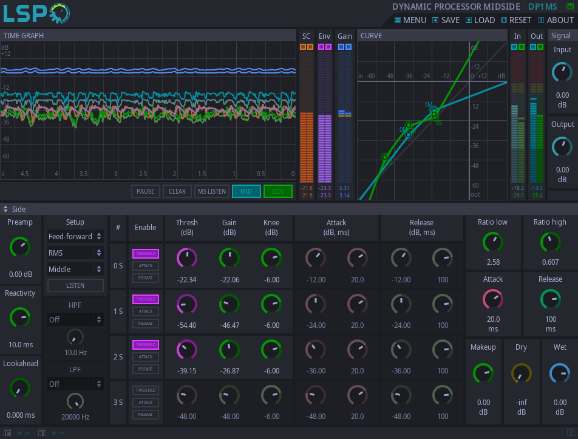This screenshot has width=578, height=439.
Task: Click the Signal Output knob
Action: (562, 147)
